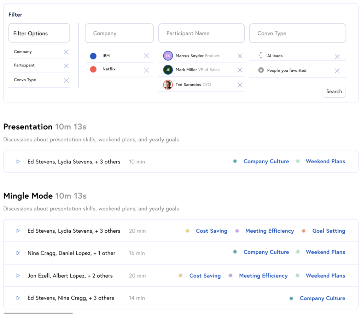
Task: Remove IBM from company filters
Action: 146,56
